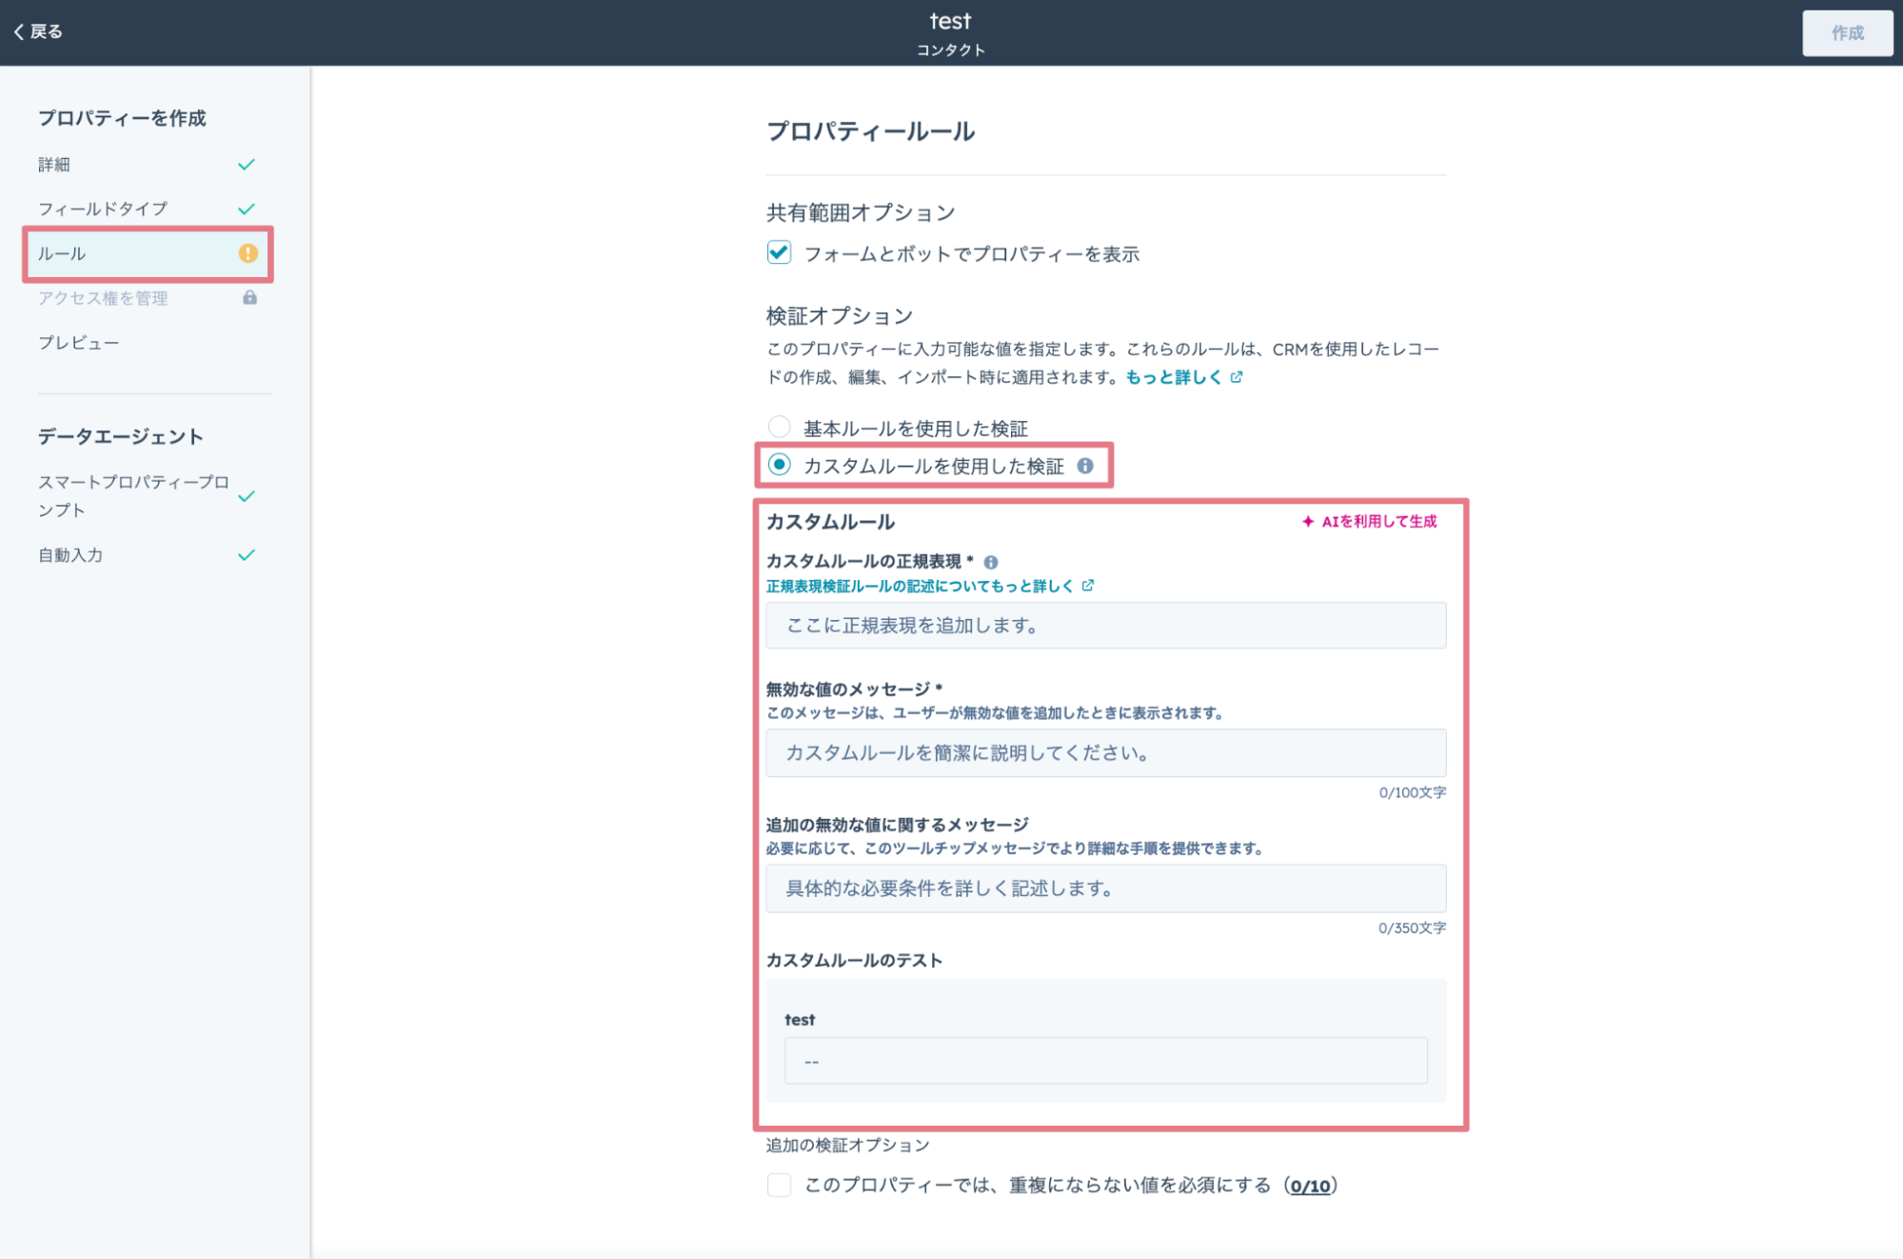Click the 無効な値のメッセージ input field

[1105, 753]
